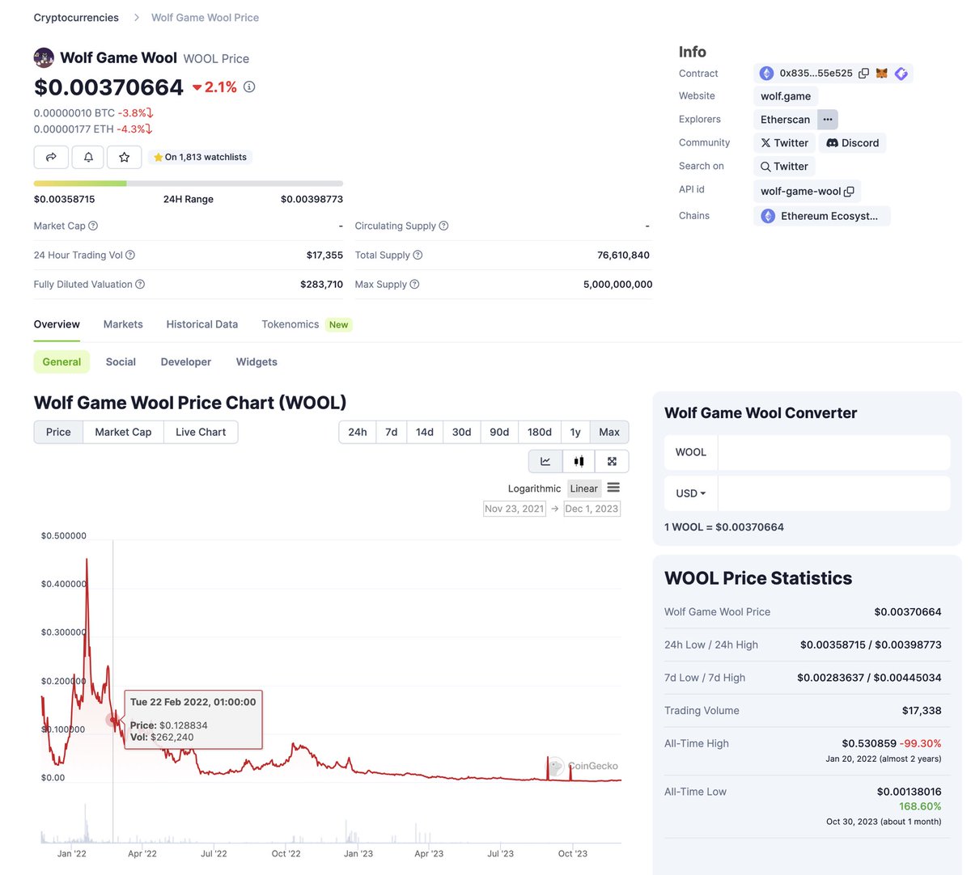The height and width of the screenshot is (875, 971).
Task: Open the Markets tab
Action: 123,324
